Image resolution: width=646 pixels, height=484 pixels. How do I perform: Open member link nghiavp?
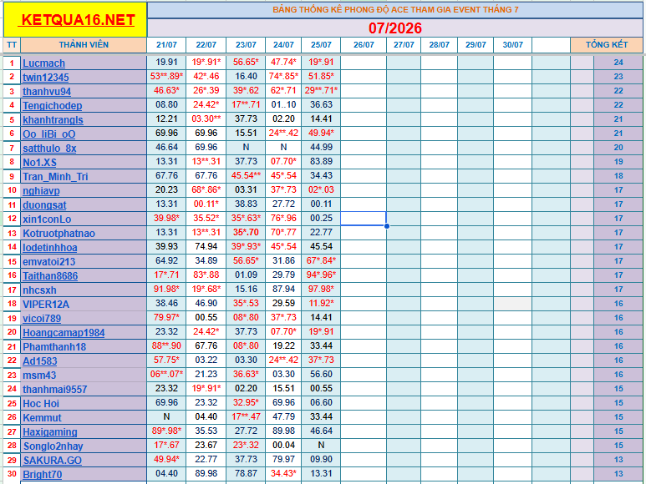(41, 191)
